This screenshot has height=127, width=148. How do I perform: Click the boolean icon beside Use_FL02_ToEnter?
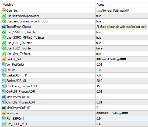coord(4,48)
